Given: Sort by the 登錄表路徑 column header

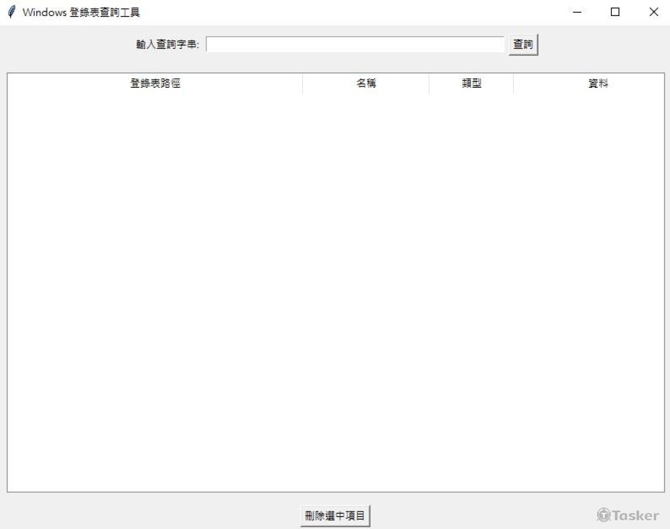Looking at the screenshot, I should [155, 83].
